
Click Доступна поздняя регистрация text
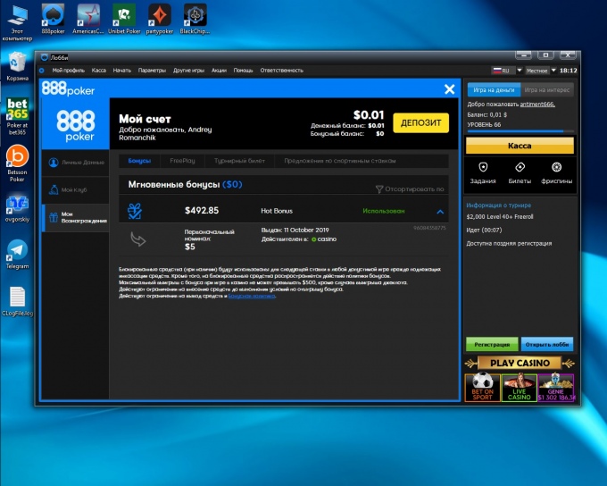tap(509, 243)
